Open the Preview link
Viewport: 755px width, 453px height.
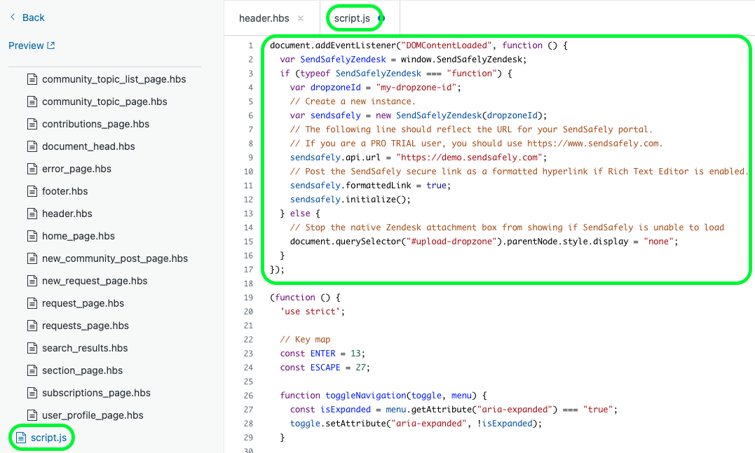(x=26, y=46)
